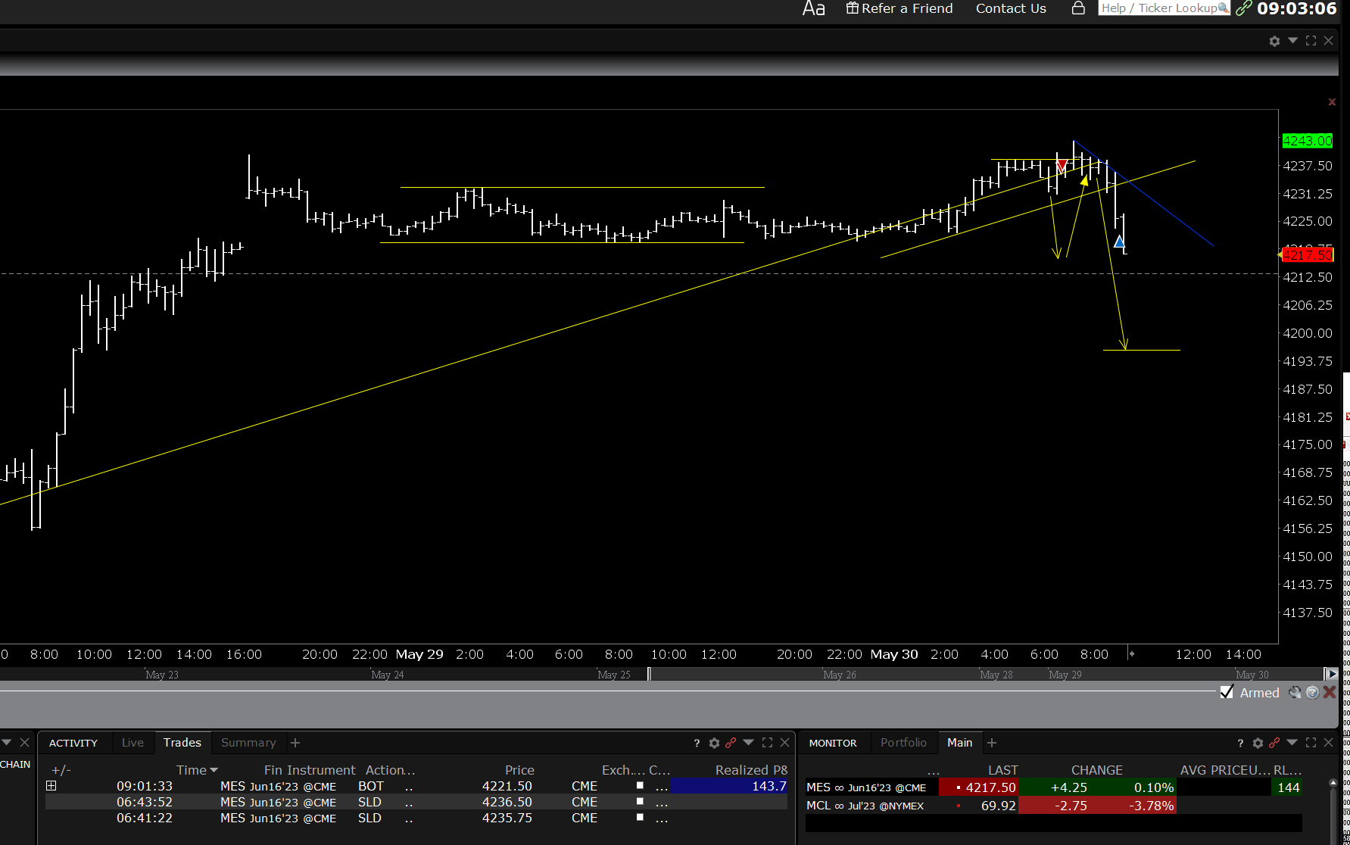Click the CHAIN panel label

pyautogui.click(x=15, y=764)
